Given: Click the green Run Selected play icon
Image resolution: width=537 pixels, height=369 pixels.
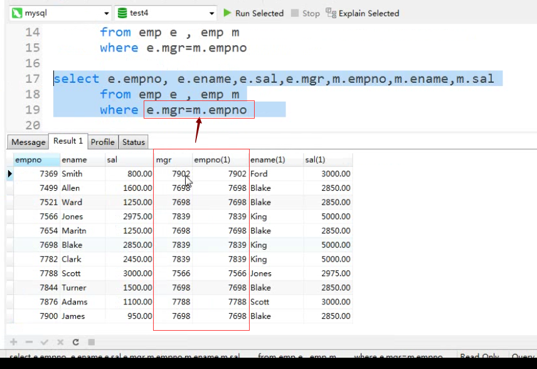Looking at the screenshot, I should (227, 13).
